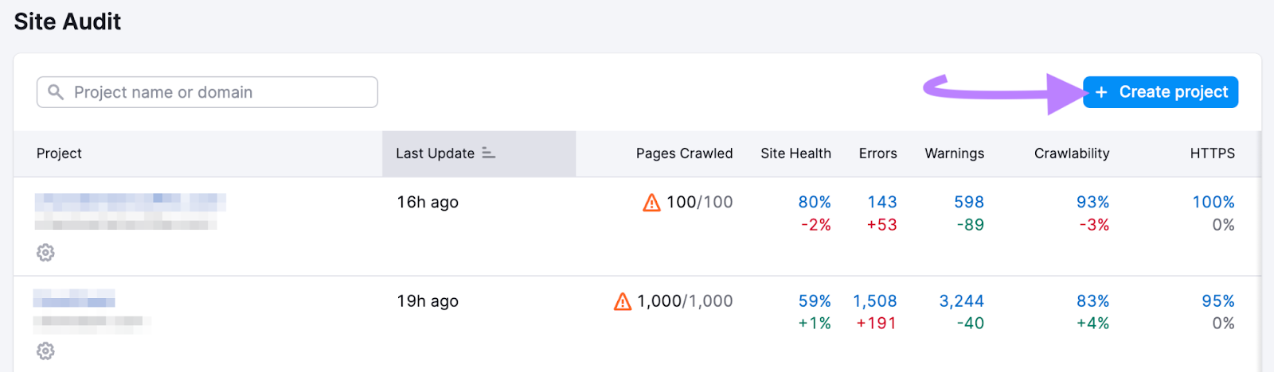1274x372 pixels.
Task: Click the +53 errors change
Action: pos(881,225)
